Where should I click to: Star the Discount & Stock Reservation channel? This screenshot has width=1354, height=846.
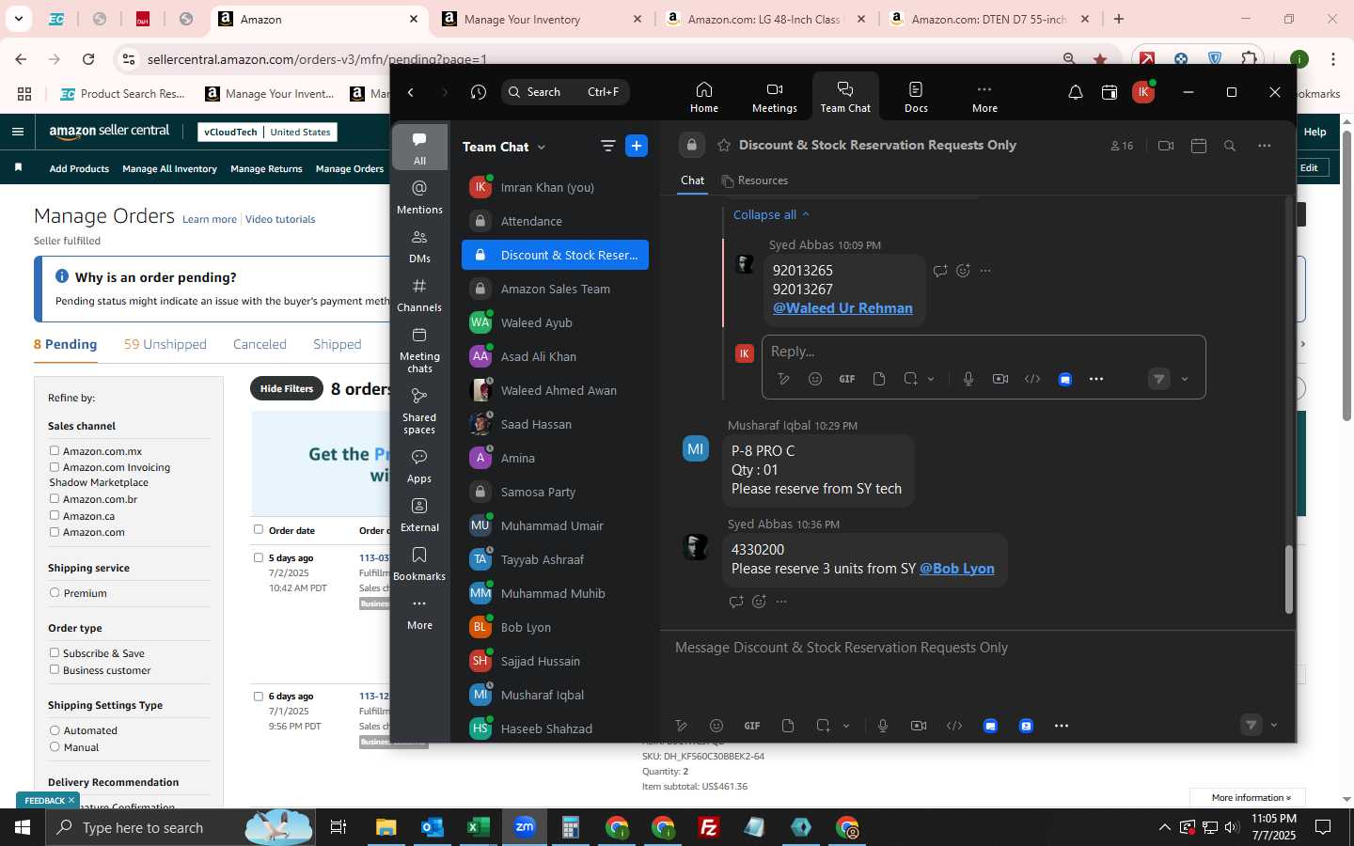724,146
